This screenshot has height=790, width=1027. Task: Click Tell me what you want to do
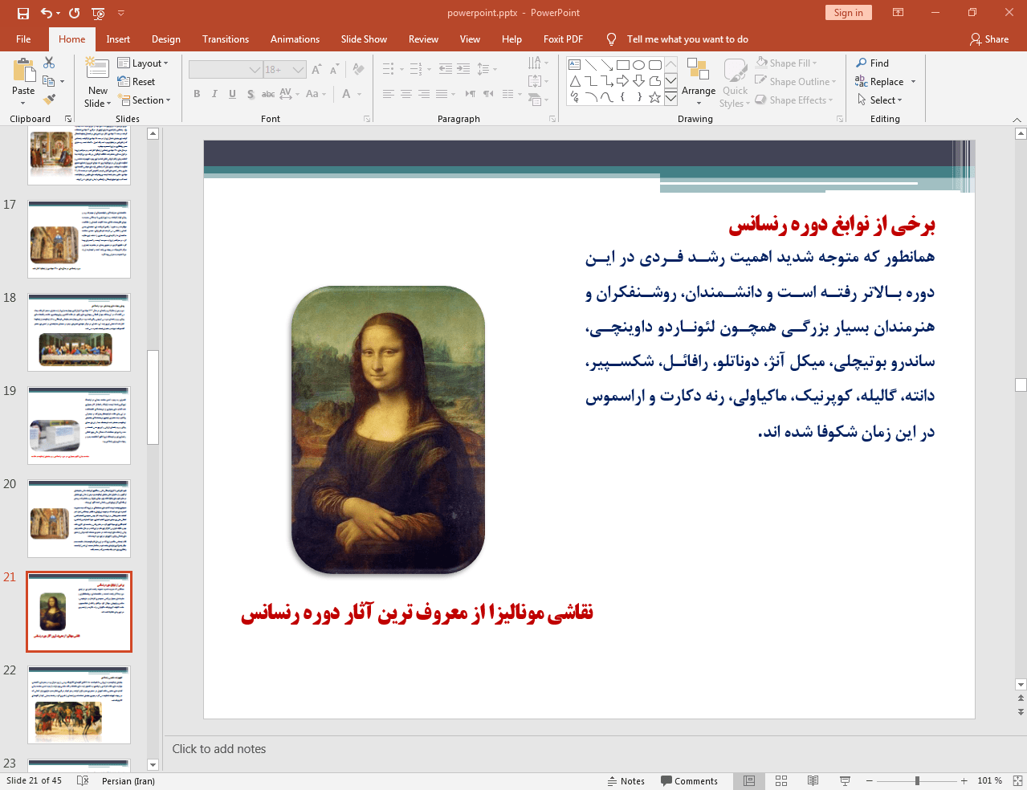point(687,39)
